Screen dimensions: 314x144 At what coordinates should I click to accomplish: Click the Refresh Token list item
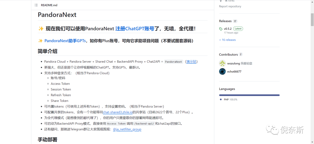point(61,95)
